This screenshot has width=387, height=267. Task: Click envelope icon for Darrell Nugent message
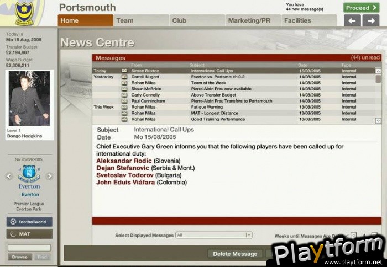[x=124, y=77]
